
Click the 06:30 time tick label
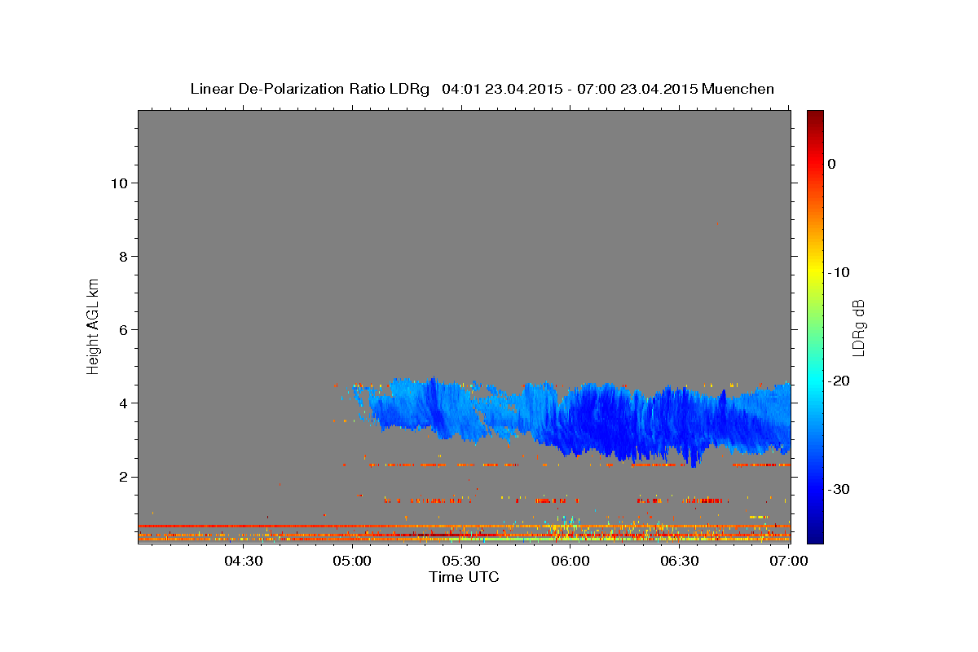pyautogui.click(x=680, y=562)
